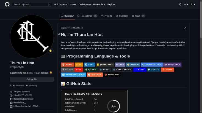Focus the Search or jump to field

pyautogui.click(x=32, y=4)
